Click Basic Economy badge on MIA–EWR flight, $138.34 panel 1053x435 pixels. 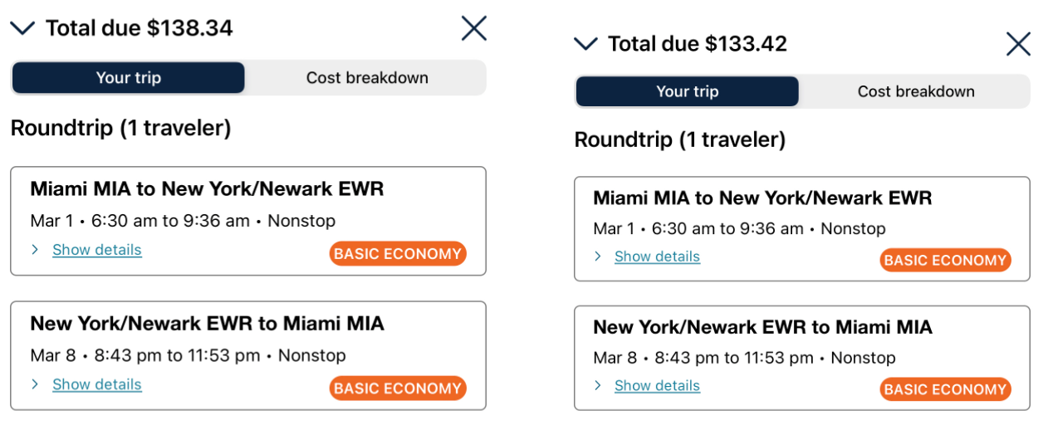(x=398, y=254)
